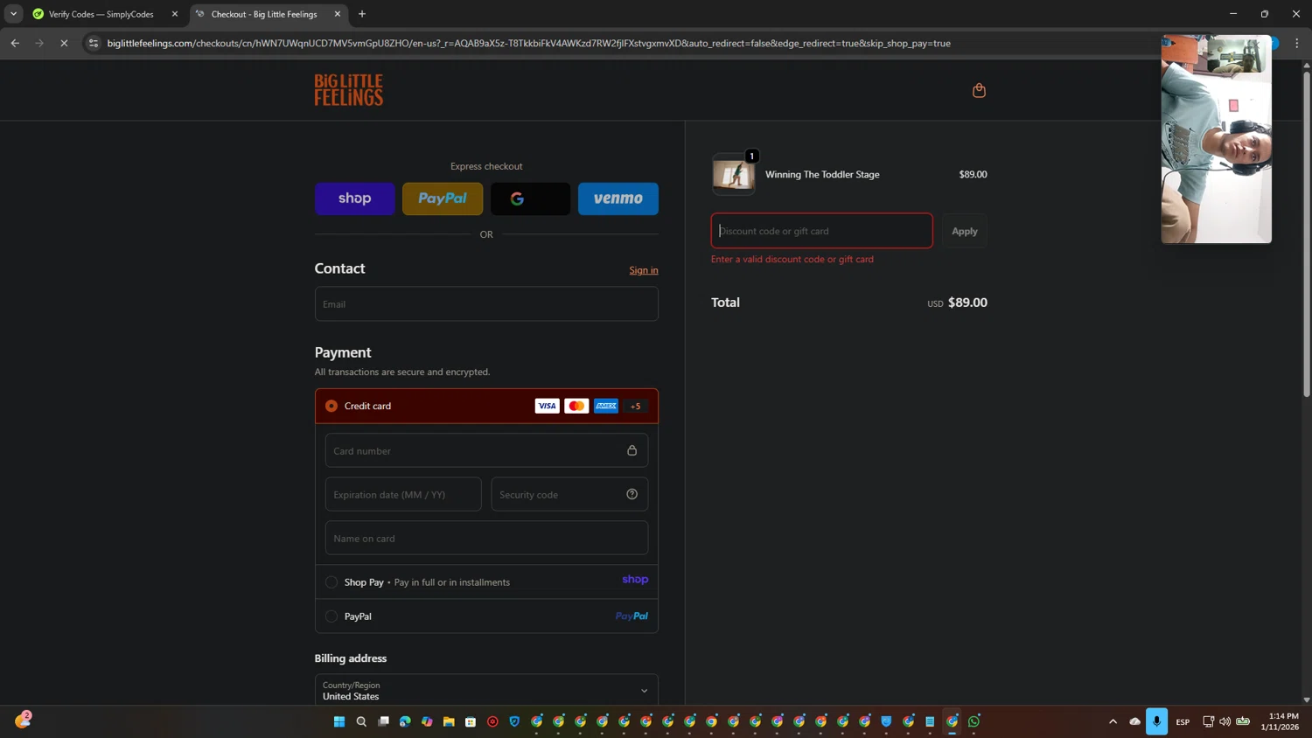Open the Country/Region dropdown
Image resolution: width=1312 pixels, height=738 pixels.
coord(486,690)
